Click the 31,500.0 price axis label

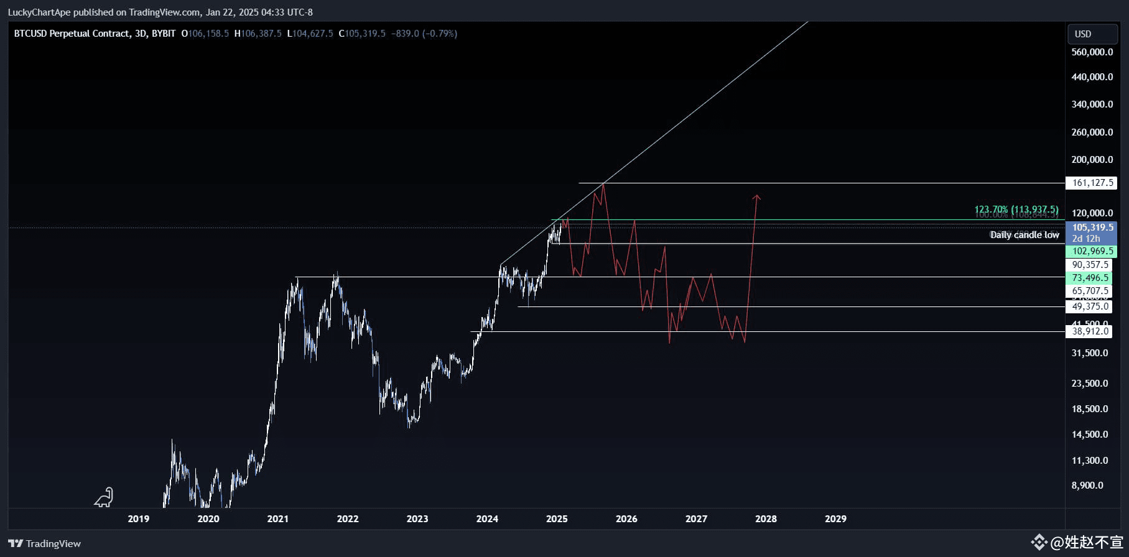[x=1090, y=353]
